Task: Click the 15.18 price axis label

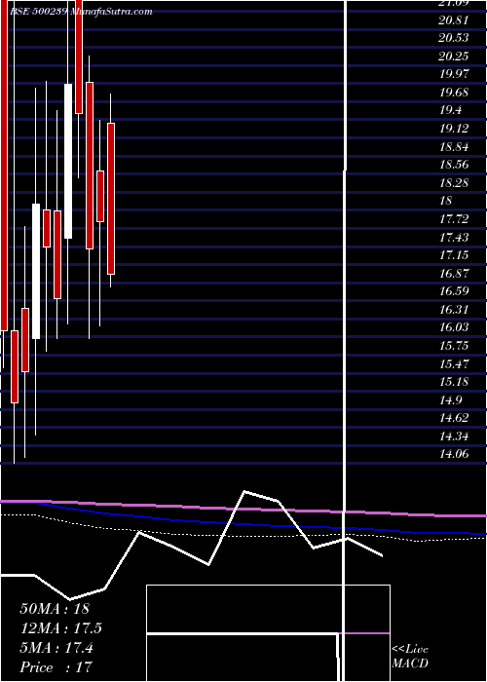Action: (x=454, y=382)
